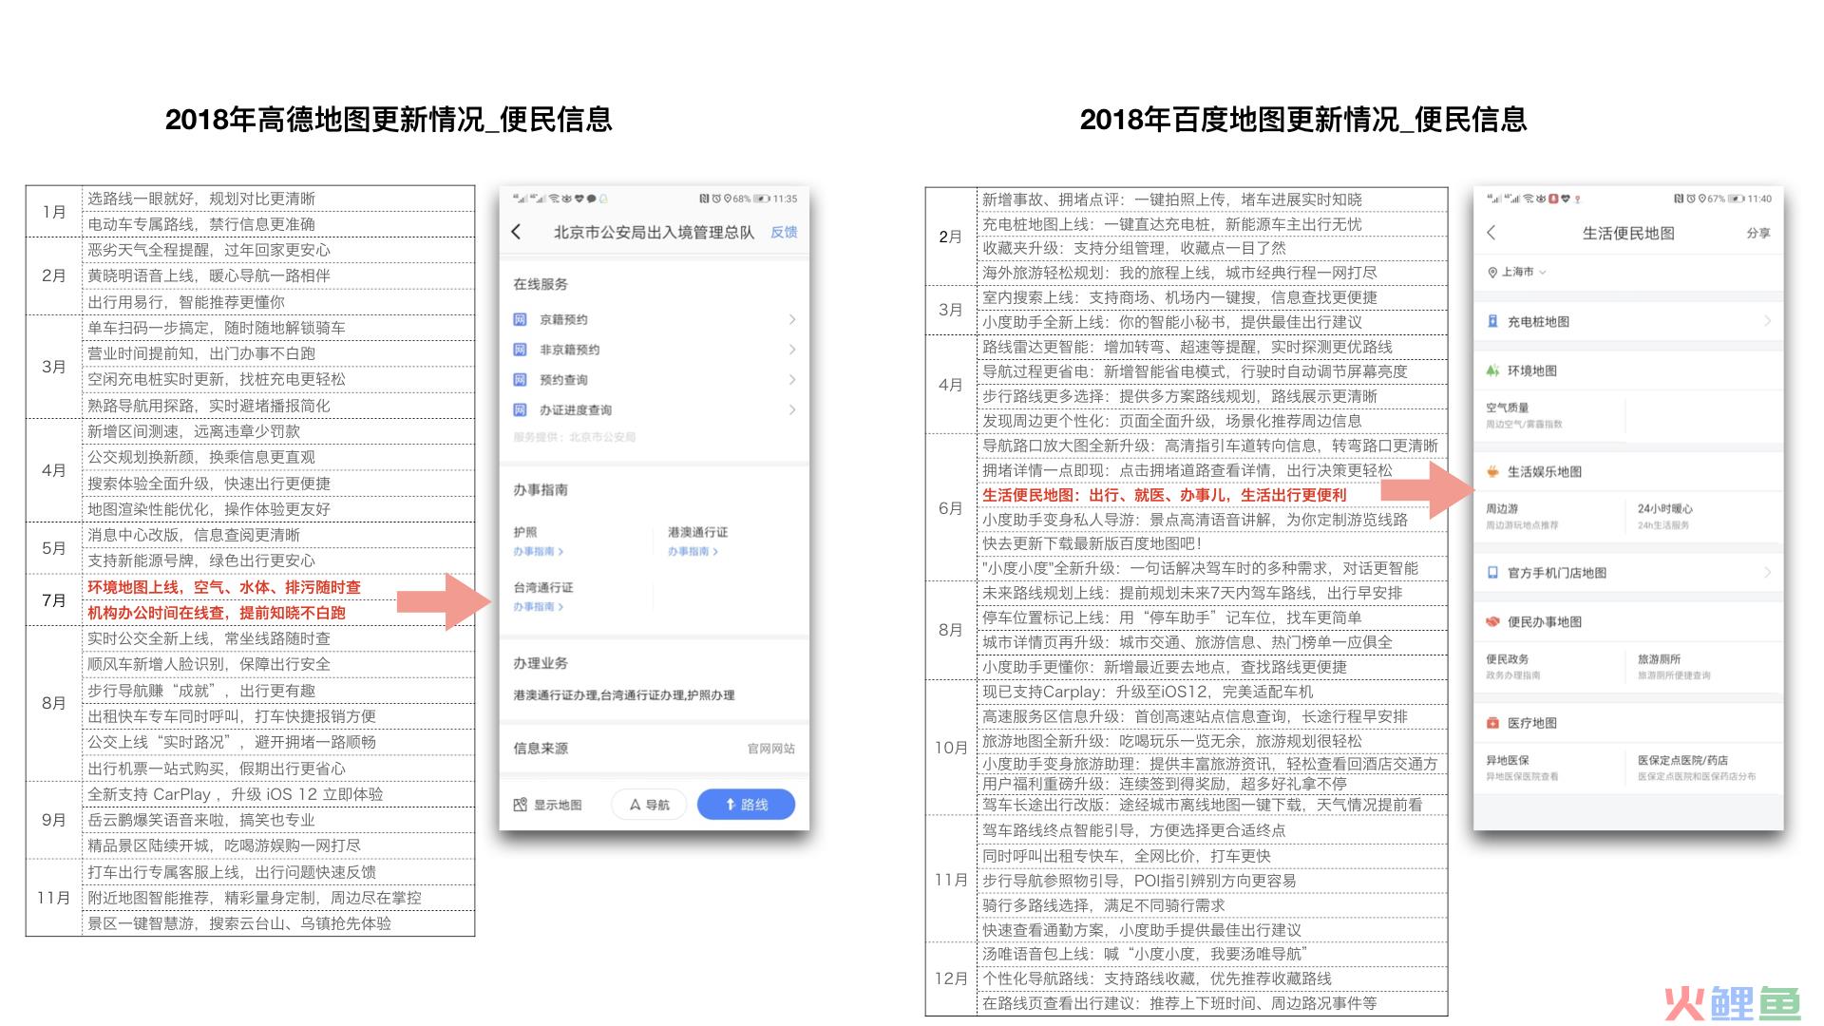The width and height of the screenshot is (1824, 1026).
Task: Open 异地医保 entry
Action: [1522, 768]
